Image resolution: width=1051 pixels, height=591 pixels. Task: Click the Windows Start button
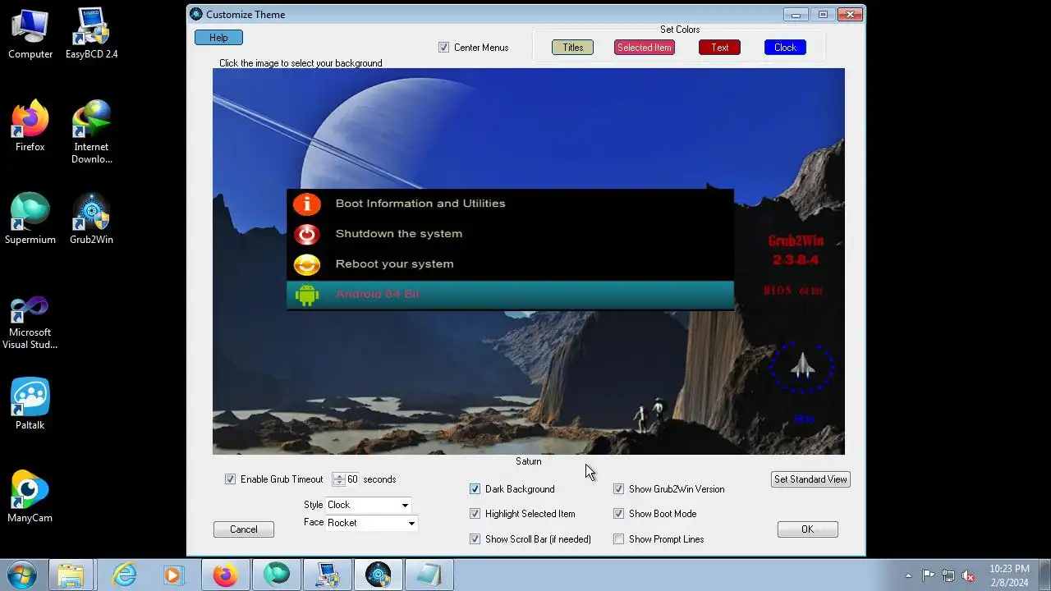21,575
